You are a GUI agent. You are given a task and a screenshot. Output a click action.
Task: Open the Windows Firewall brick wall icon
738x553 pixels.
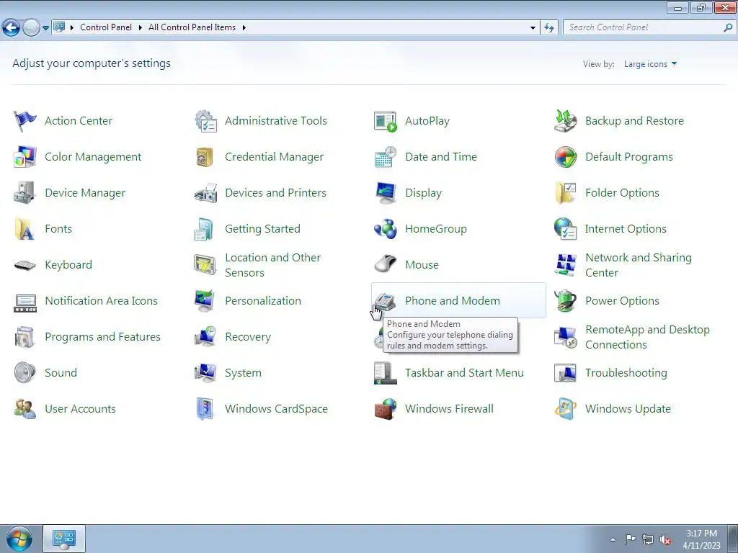(385, 409)
